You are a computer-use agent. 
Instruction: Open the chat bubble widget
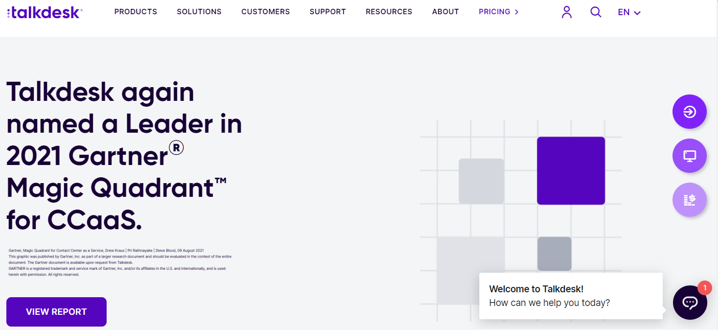690,303
